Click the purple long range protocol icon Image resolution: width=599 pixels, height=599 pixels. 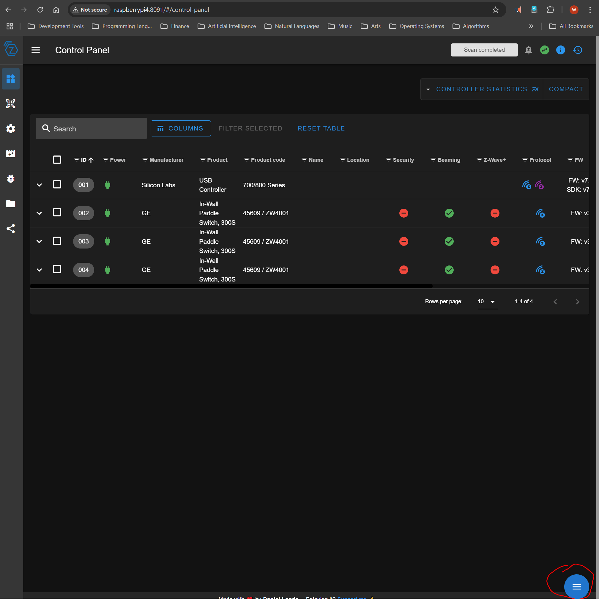click(540, 185)
